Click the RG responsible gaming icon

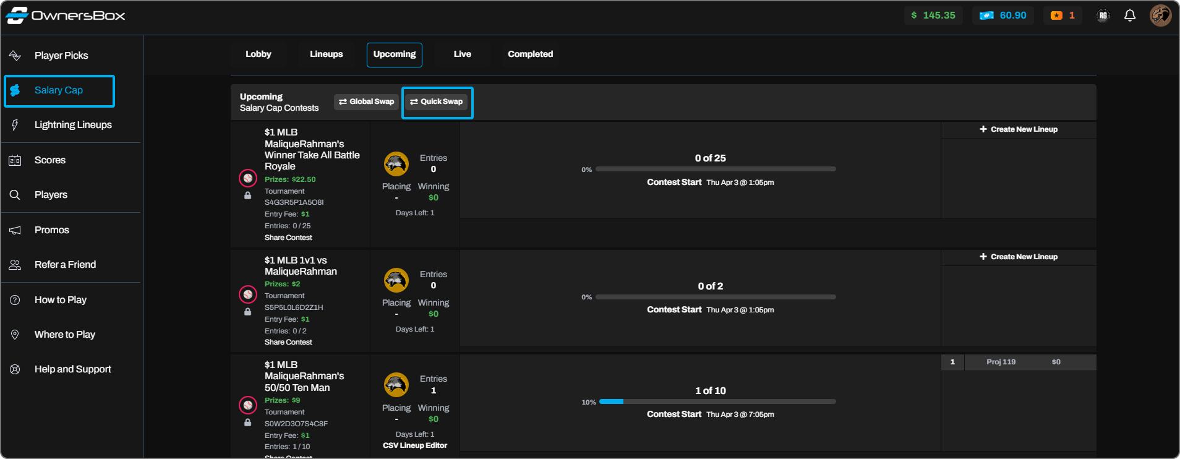click(1103, 15)
